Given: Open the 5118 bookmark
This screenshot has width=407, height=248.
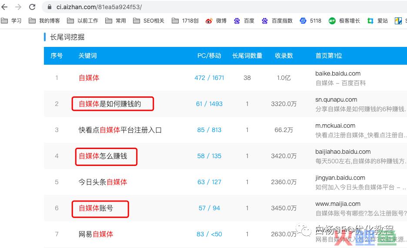Looking at the screenshot, I should [310, 21].
